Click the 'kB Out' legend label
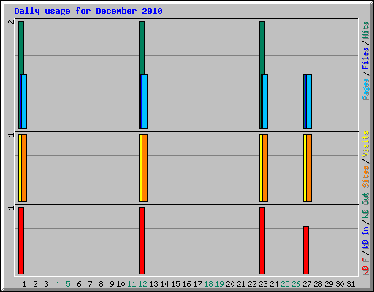Image resolution: width=374 pixels, height=292 pixels. coord(365,206)
